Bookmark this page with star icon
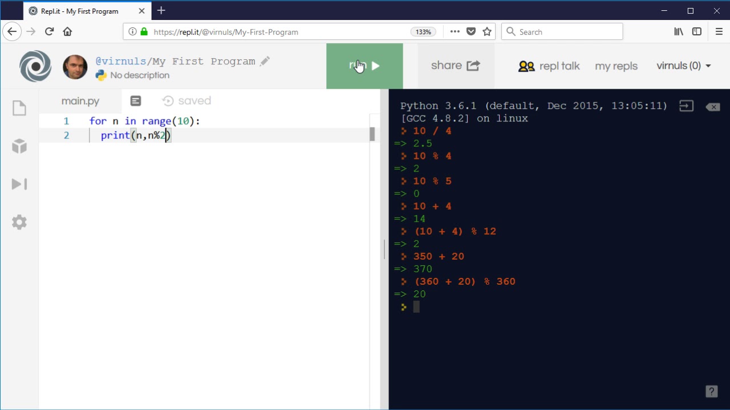 coord(487,32)
